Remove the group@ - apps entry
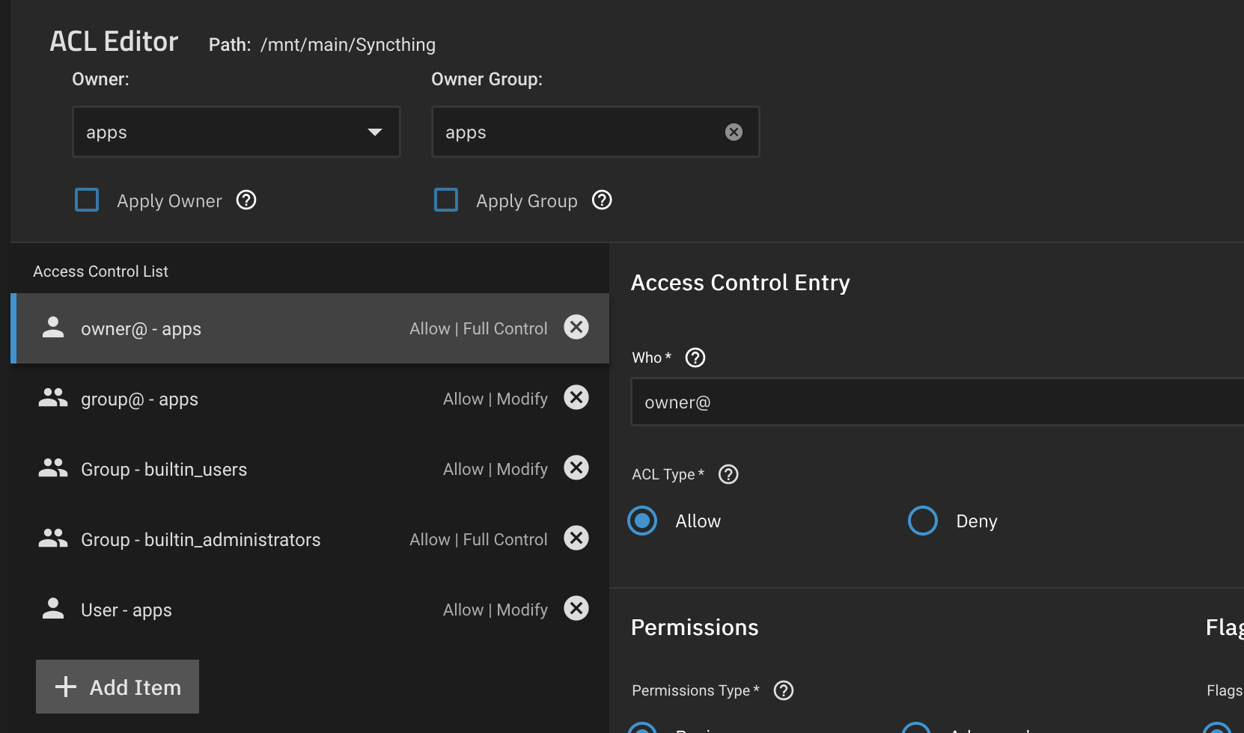The height and width of the screenshot is (733, 1244). coord(576,397)
